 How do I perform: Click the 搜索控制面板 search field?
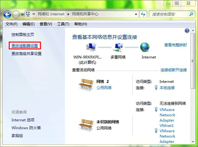click(169, 14)
